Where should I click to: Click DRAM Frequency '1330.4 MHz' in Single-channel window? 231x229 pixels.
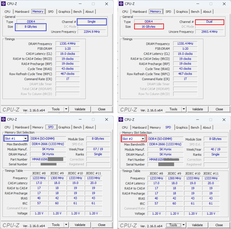(67, 44)
